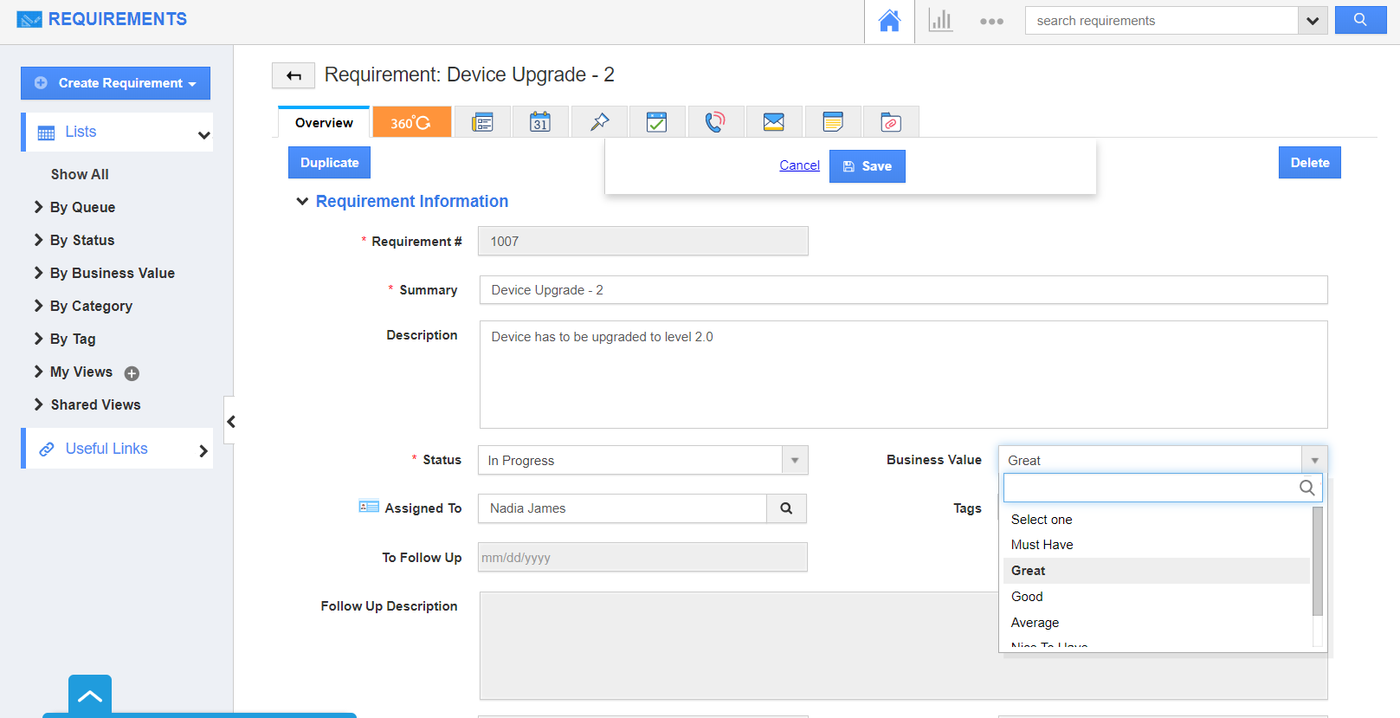Go back with the left arrow button

point(294,75)
